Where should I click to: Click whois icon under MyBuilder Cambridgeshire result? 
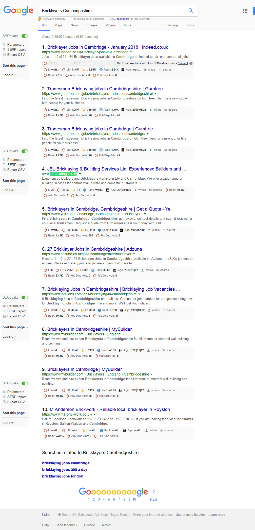coord(148,350)
